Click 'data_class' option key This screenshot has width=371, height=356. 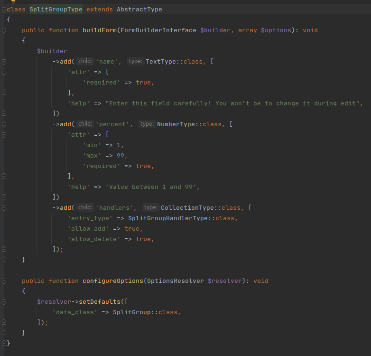click(75, 312)
